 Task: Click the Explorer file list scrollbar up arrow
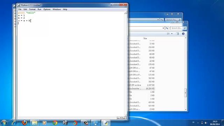point(186,38)
